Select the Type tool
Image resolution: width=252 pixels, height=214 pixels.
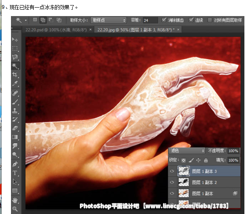click(15, 173)
